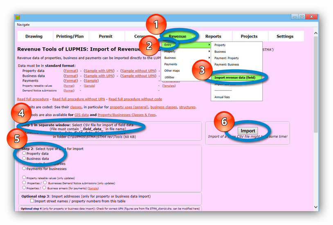This screenshot has width=333, height=225.
Task: Select Properties Demand Notice submissions radio
Action: tap(24, 183)
